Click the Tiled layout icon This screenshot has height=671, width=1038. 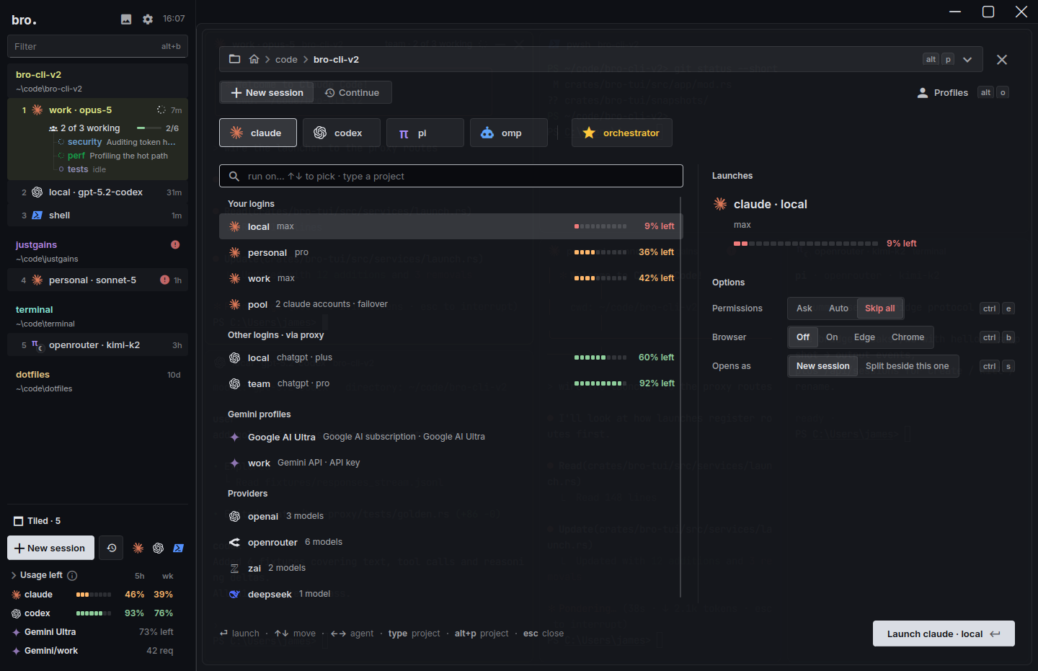point(19,521)
